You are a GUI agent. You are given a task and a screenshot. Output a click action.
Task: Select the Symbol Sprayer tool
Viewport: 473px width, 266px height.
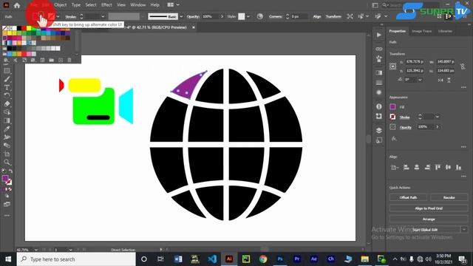[7, 137]
